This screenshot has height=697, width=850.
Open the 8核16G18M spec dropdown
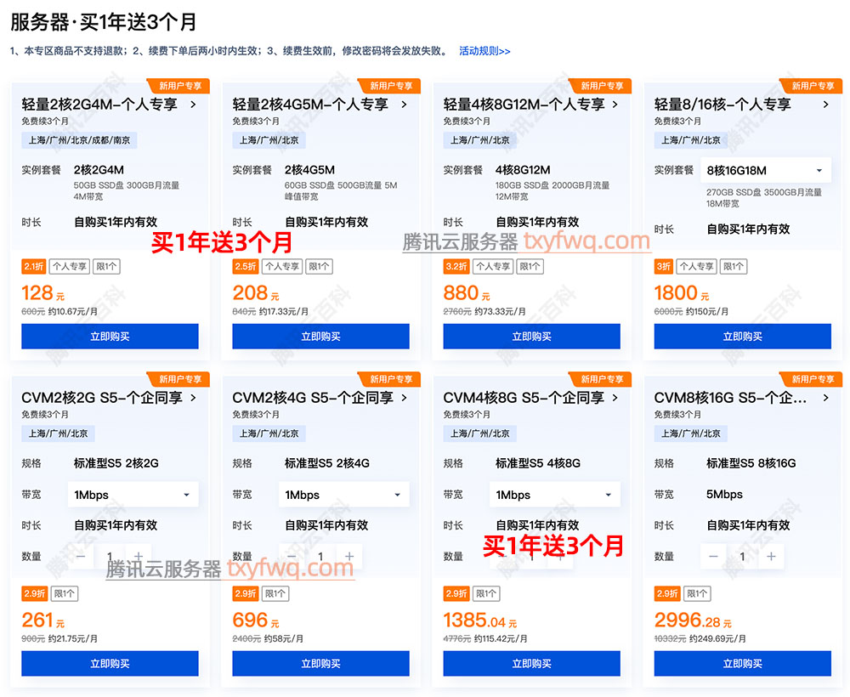(764, 170)
